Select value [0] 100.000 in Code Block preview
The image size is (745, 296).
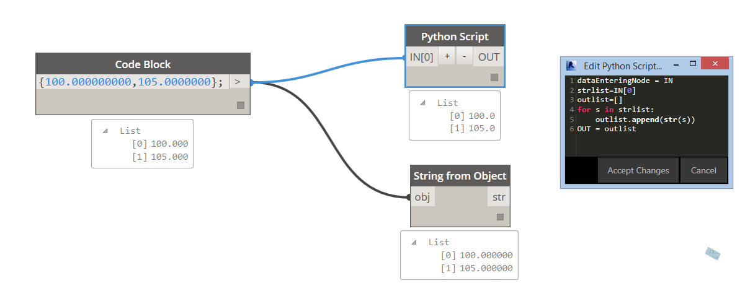pyautogui.click(x=159, y=144)
